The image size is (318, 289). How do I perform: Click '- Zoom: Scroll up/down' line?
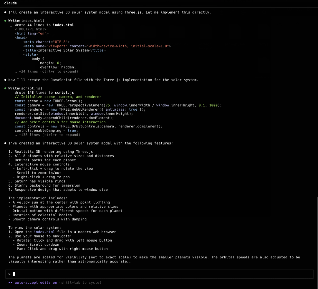[36, 245]
